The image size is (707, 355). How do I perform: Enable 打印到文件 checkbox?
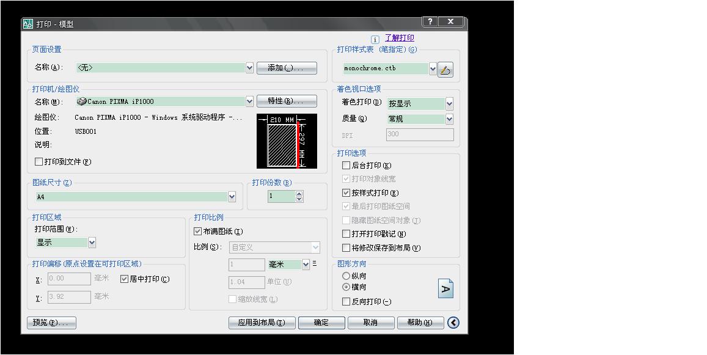pos(38,161)
